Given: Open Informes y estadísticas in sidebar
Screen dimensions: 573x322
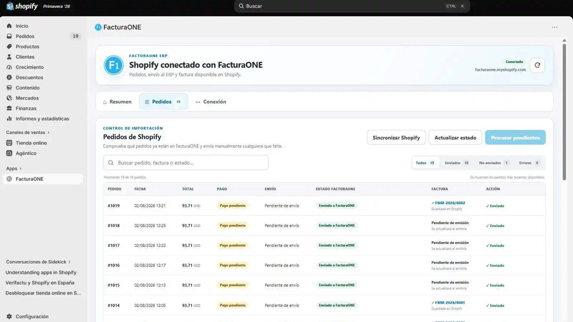Looking at the screenshot, I should [43, 119].
